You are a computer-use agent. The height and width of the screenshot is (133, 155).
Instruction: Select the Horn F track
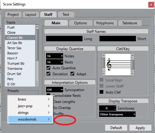pos(20,58)
